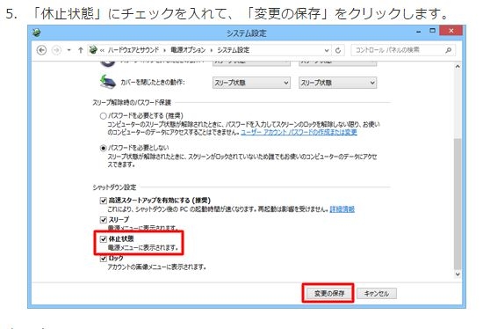Image resolution: width=483 pixels, height=329 pixels.
Task: Click the Forward navigation arrow
Action: pyautogui.click(x=56, y=50)
